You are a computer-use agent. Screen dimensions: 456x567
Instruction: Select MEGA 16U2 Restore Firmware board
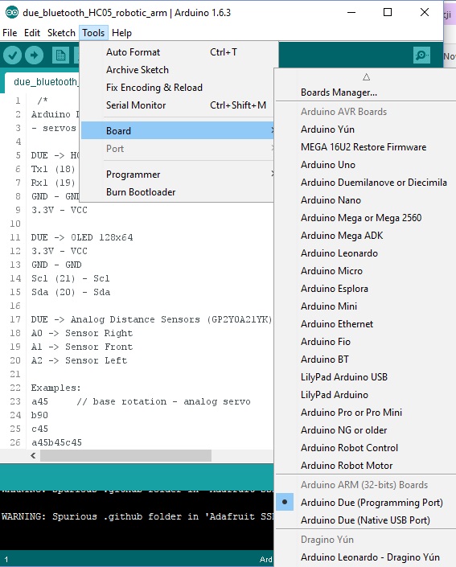[366, 147]
